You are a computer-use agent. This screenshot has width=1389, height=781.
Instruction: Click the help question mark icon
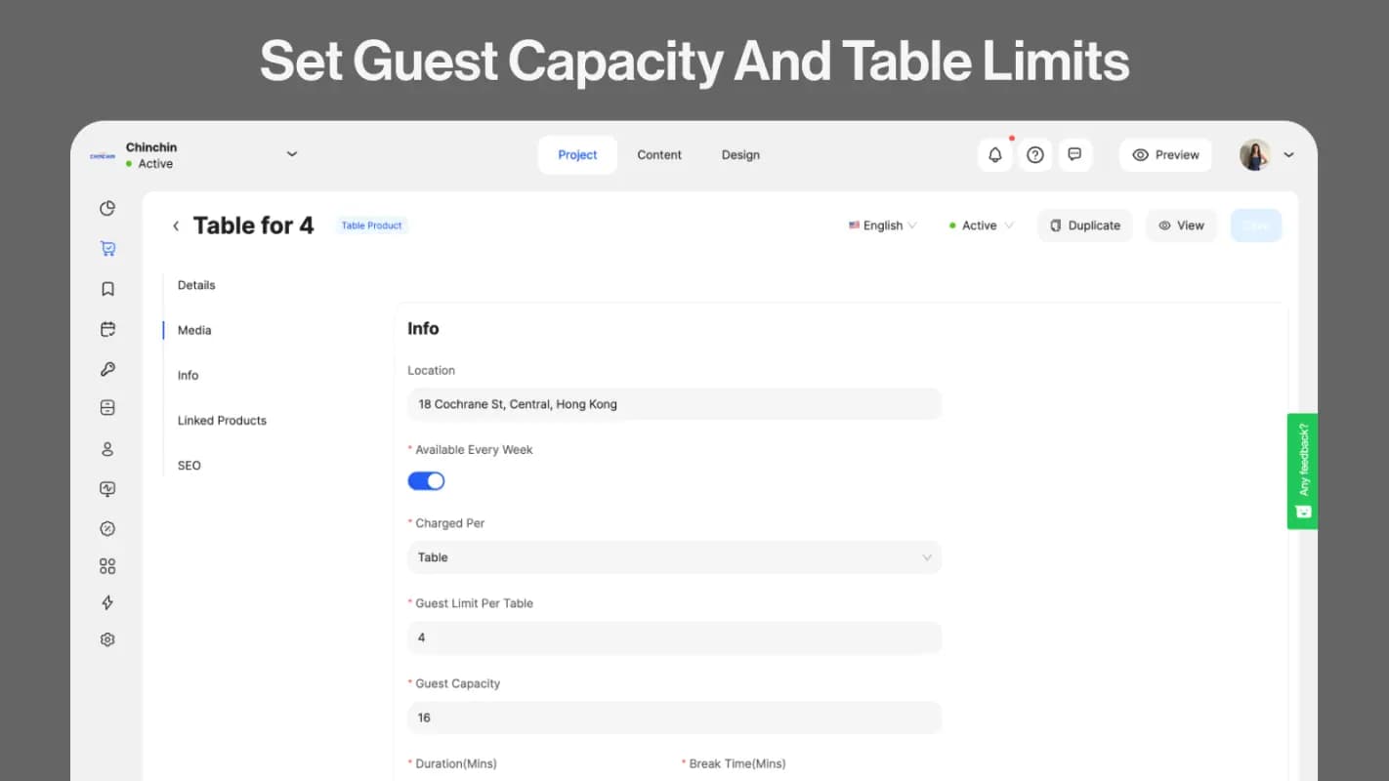pyautogui.click(x=1034, y=154)
